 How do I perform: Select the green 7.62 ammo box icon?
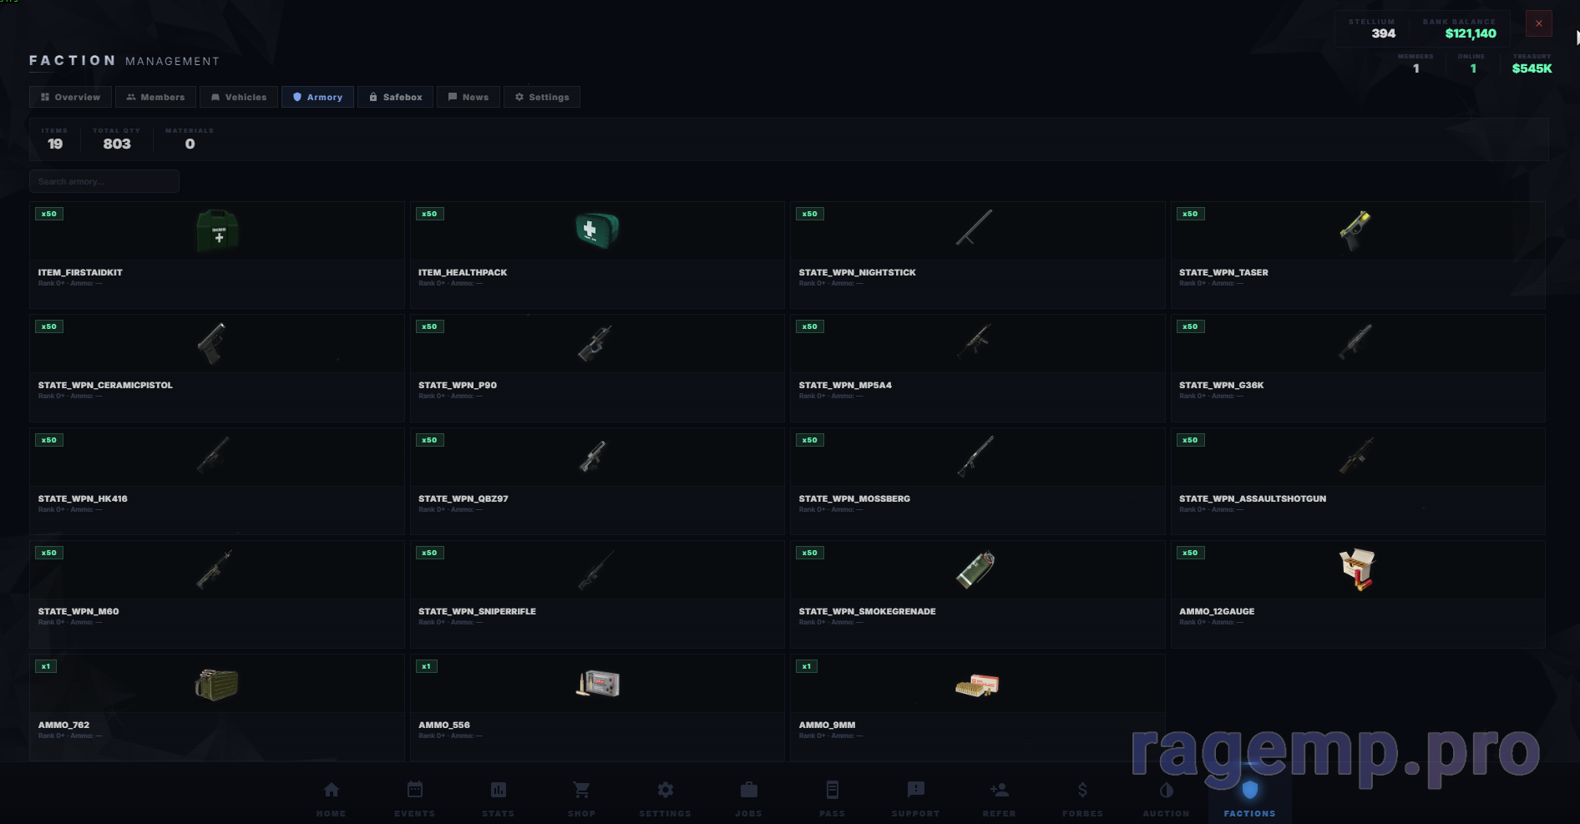pyautogui.click(x=217, y=685)
